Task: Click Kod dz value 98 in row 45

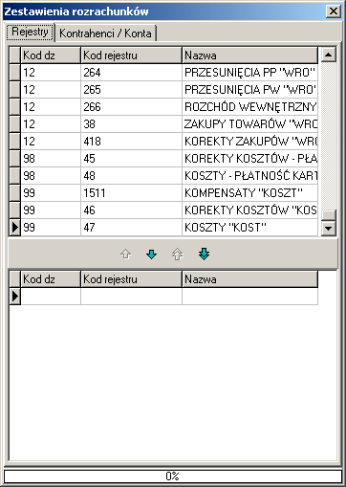Action: pyautogui.click(x=51, y=159)
